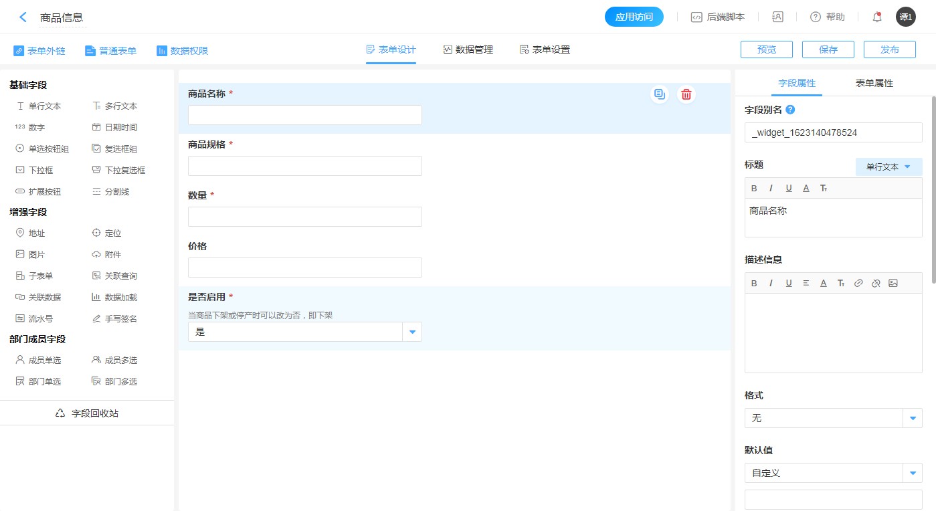Click the insert link icon in 描述信息 toolbar
The width and height of the screenshot is (936, 511).
pos(858,283)
